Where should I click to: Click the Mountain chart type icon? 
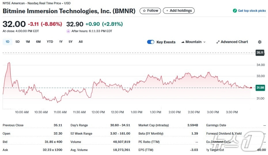183,42
